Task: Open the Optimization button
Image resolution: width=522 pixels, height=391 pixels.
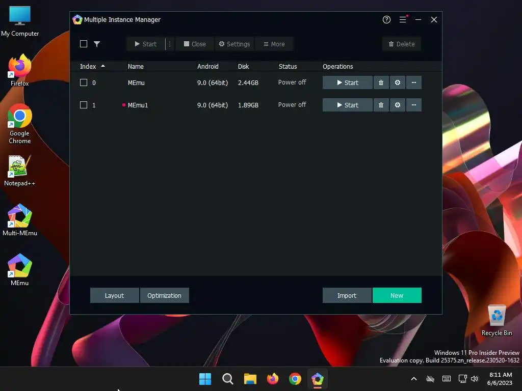Action: coord(165,295)
